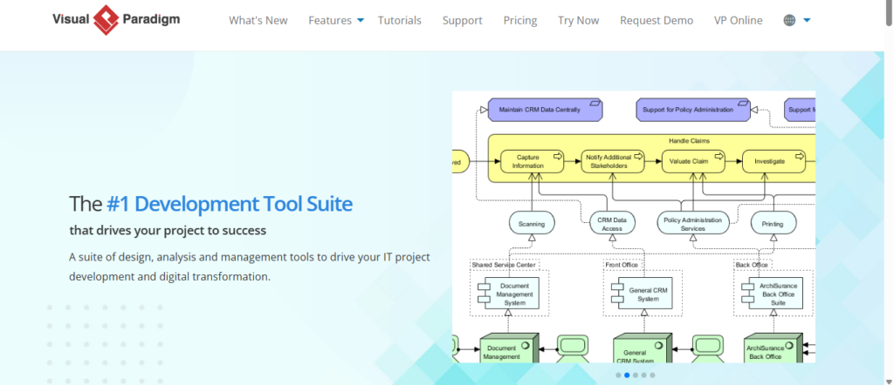Image resolution: width=894 pixels, height=385 pixels.
Task: Select the last carousel dot
Action: point(653,375)
